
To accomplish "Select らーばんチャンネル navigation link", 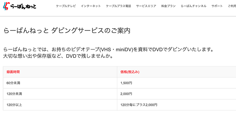I will [194, 6].
